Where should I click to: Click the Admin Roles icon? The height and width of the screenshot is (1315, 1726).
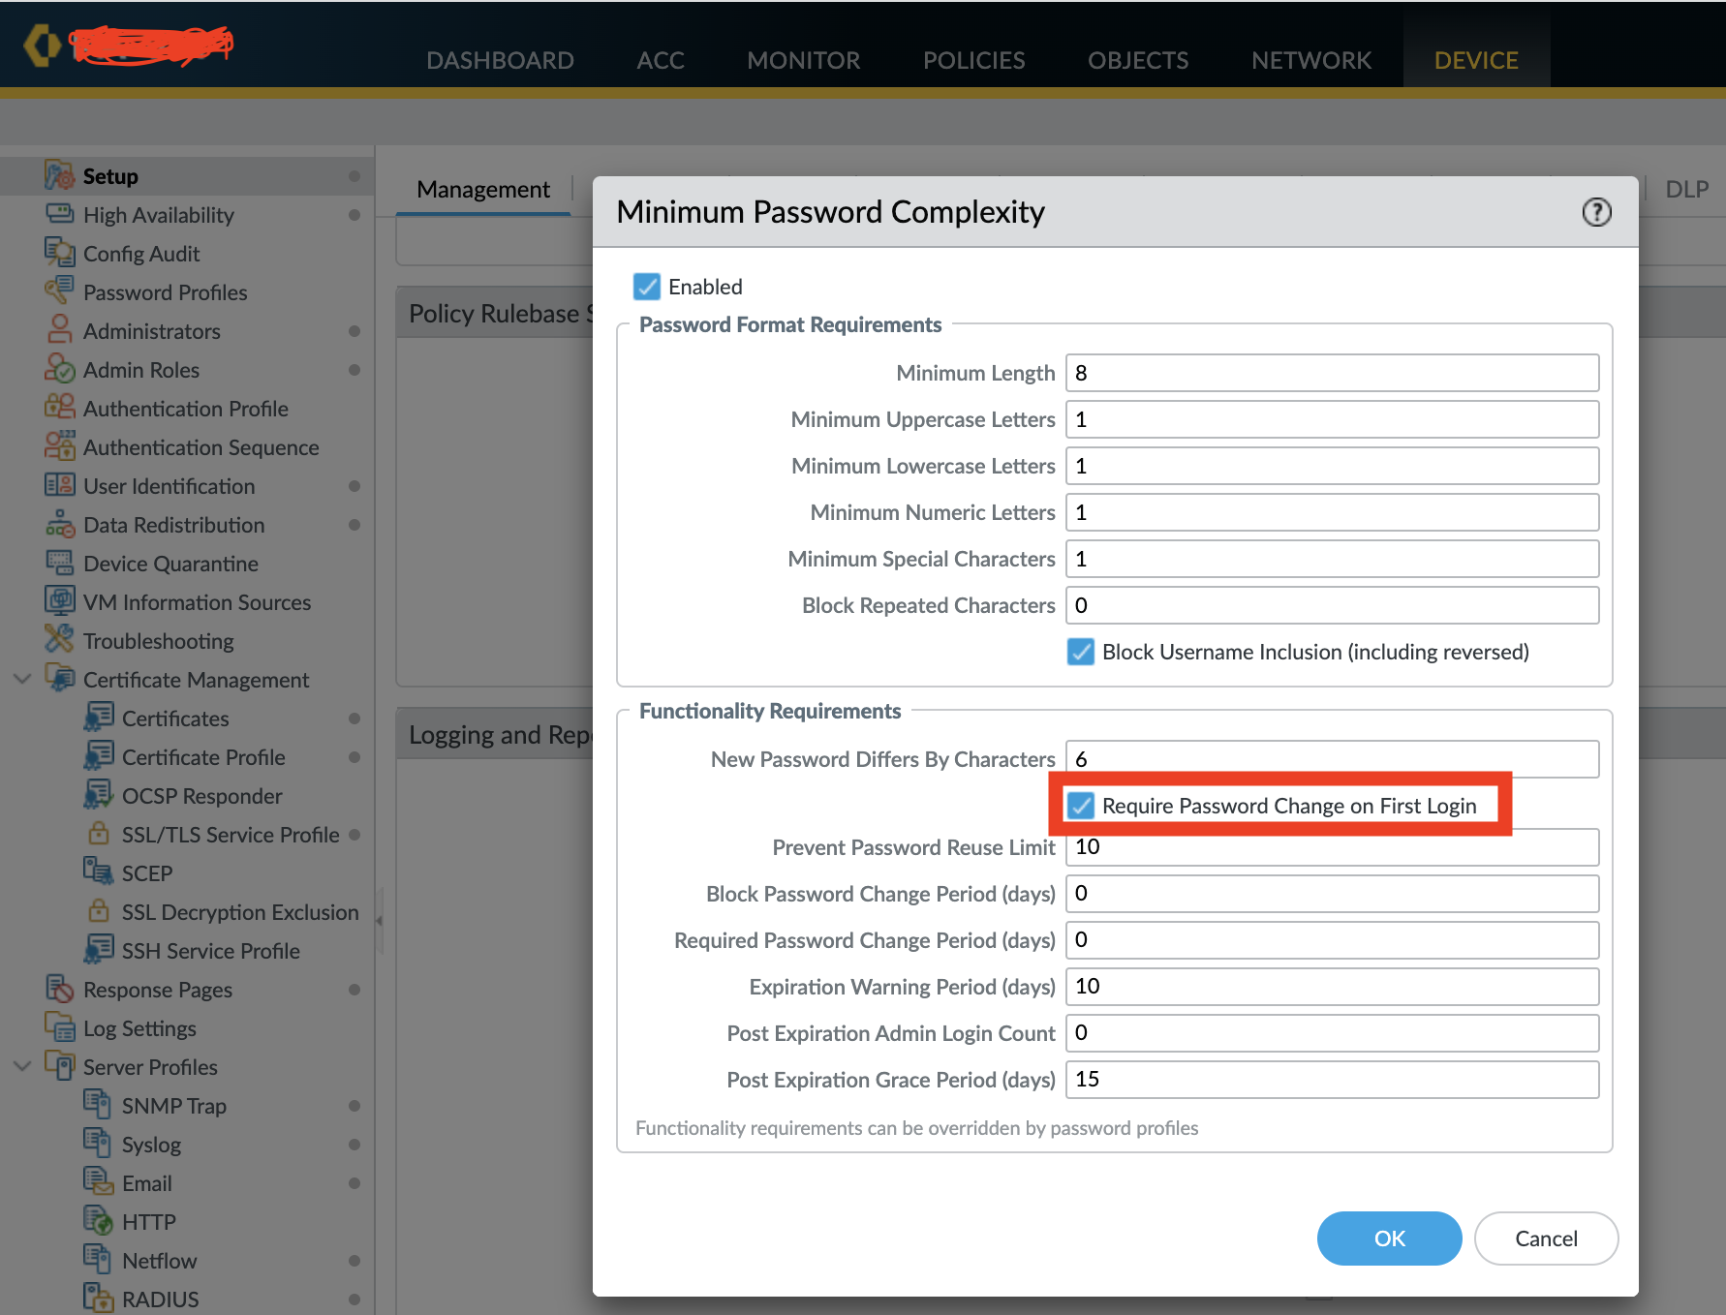[59, 368]
